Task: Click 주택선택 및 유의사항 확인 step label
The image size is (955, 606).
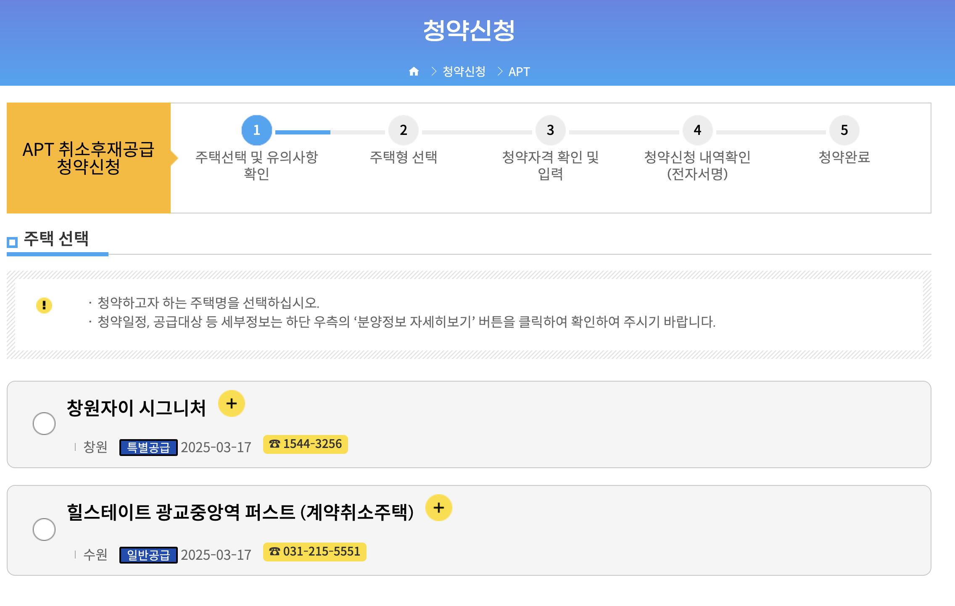Action: coord(256,165)
